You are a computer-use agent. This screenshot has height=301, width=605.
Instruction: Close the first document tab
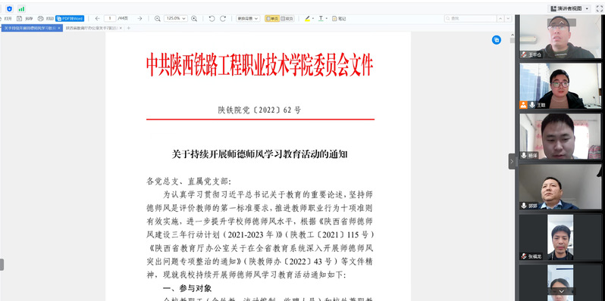point(59,28)
